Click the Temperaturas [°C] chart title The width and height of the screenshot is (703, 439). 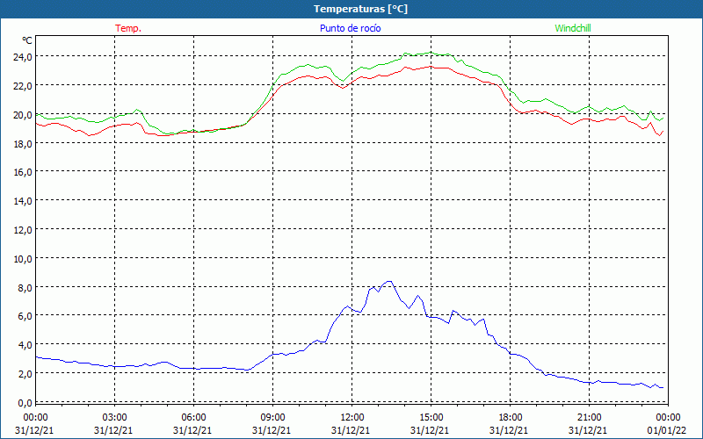tap(360, 9)
